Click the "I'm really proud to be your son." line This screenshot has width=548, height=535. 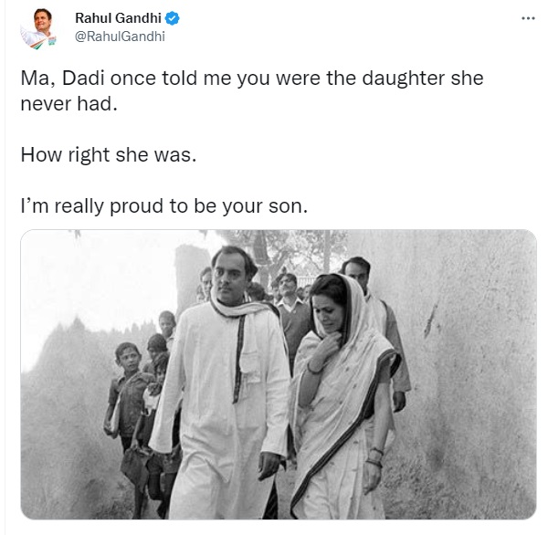164,206
